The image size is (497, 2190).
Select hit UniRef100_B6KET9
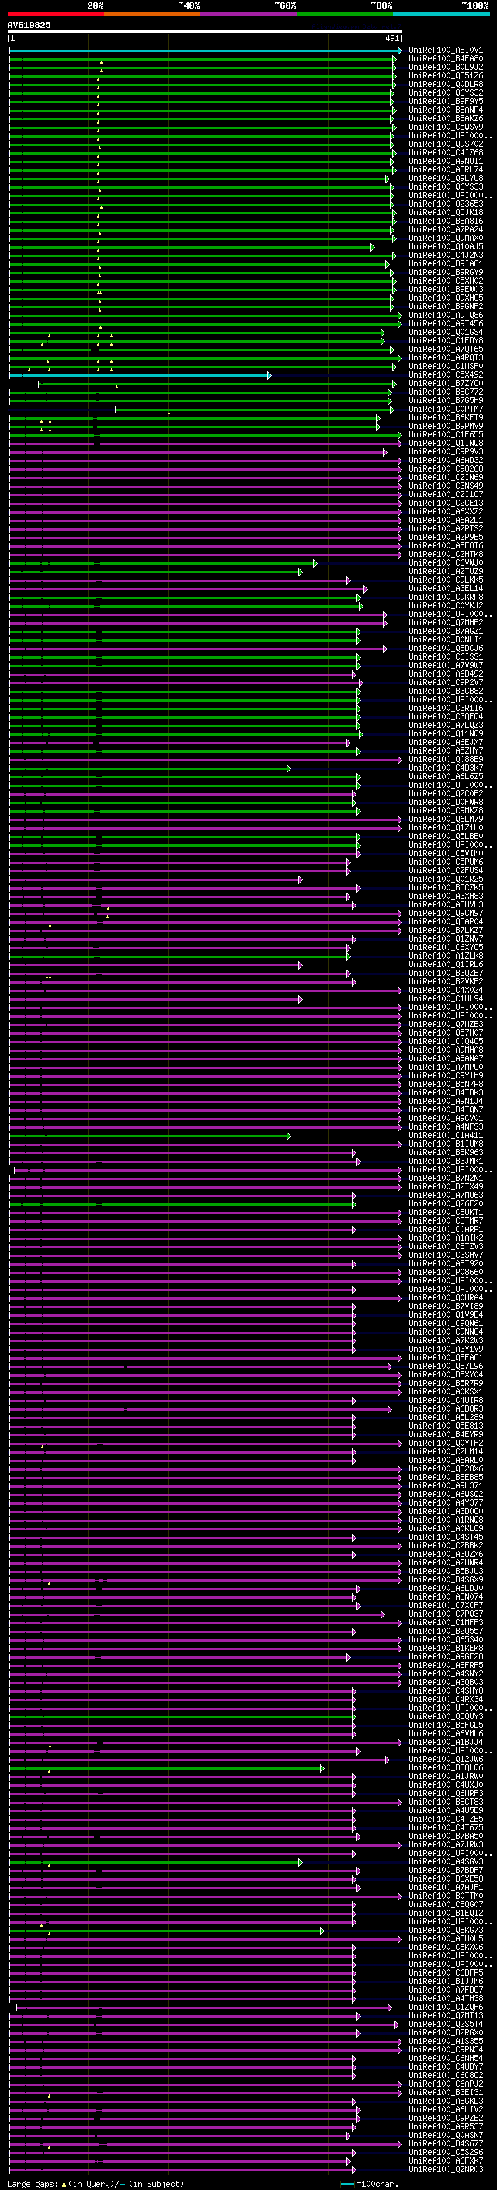coord(446,417)
